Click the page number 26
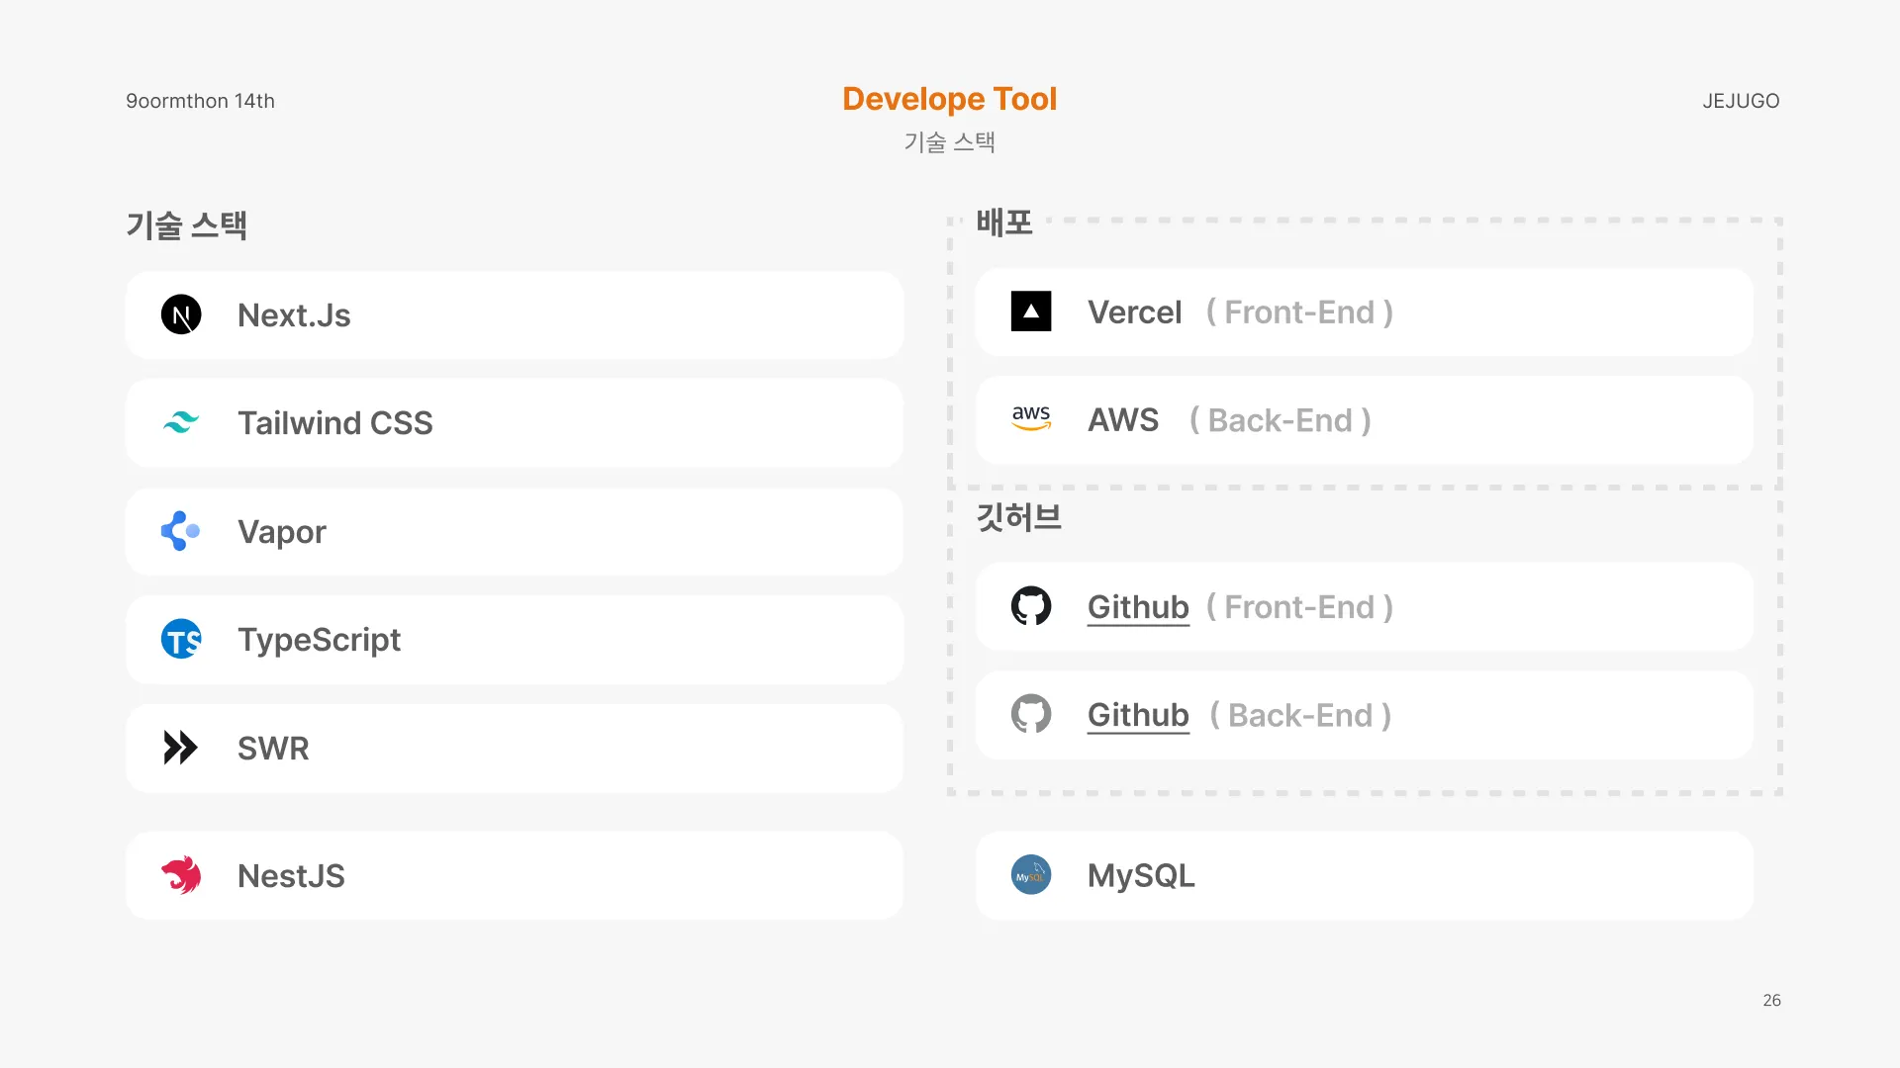The width and height of the screenshot is (1900, 1068). click(x=1771, y=1000)
